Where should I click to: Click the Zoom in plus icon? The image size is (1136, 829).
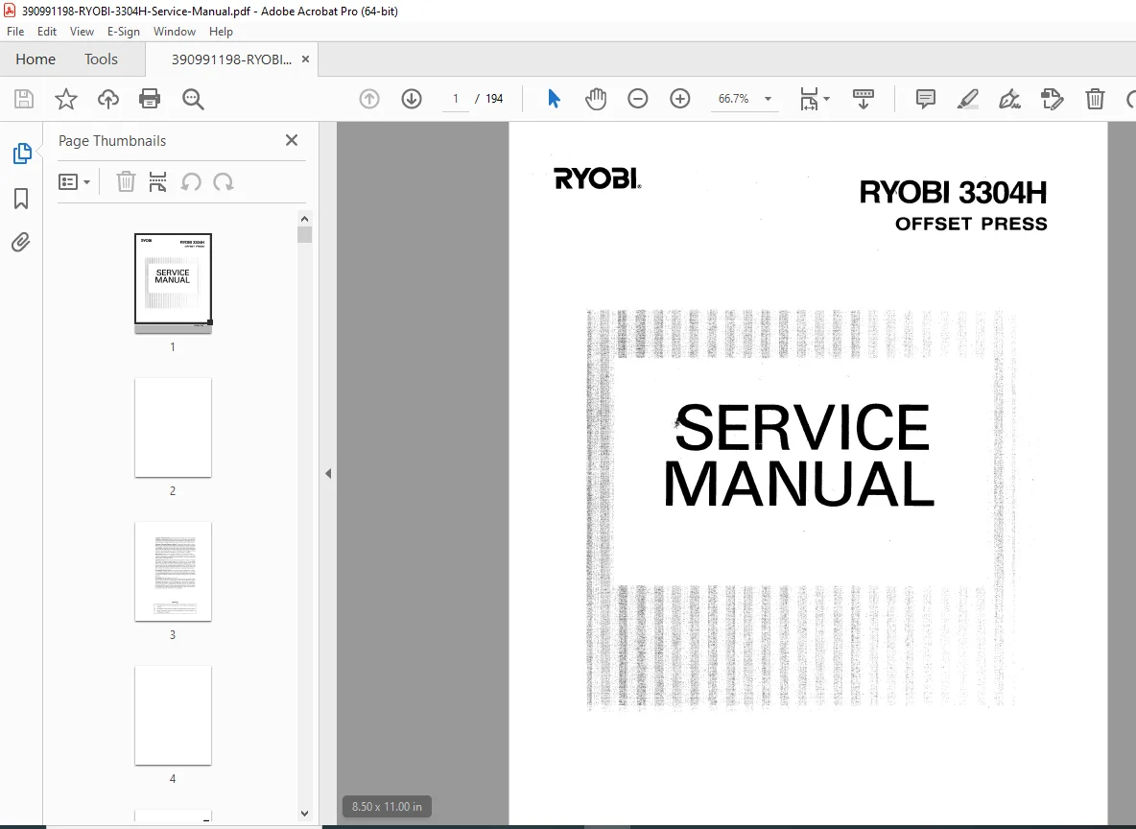point(679,99)
